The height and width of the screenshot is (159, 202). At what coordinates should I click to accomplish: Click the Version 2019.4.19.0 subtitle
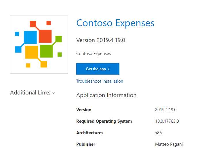pyautogui.click(x=101, y=40)
